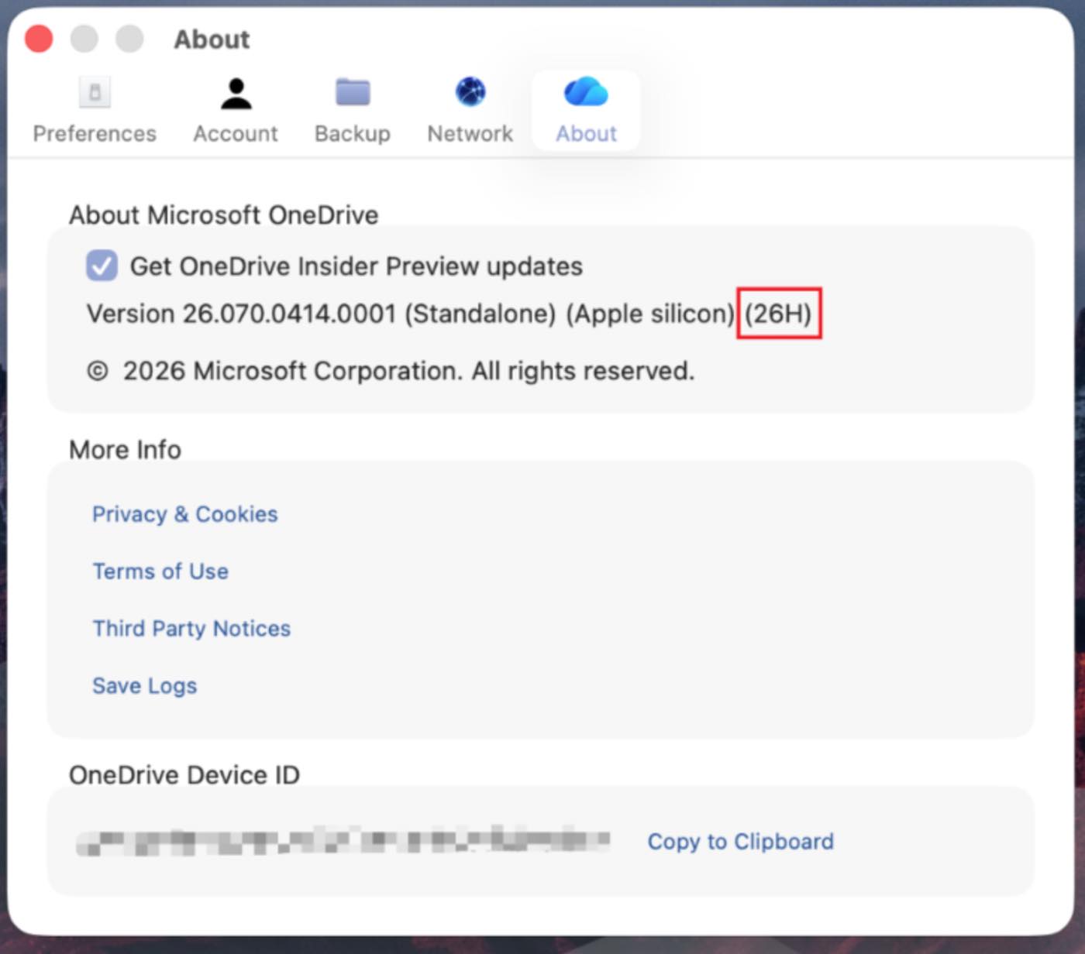Click Copy to Clipboard for Device ID

pyautogui.click(x=741, y=842)
